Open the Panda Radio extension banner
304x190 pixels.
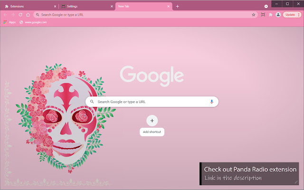[249, 173]
